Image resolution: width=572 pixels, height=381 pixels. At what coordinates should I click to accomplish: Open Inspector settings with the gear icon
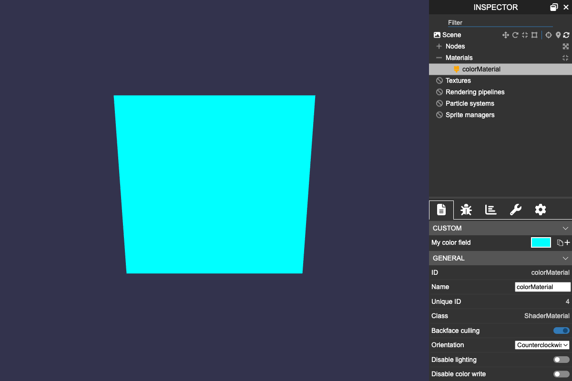pos(540,210)
